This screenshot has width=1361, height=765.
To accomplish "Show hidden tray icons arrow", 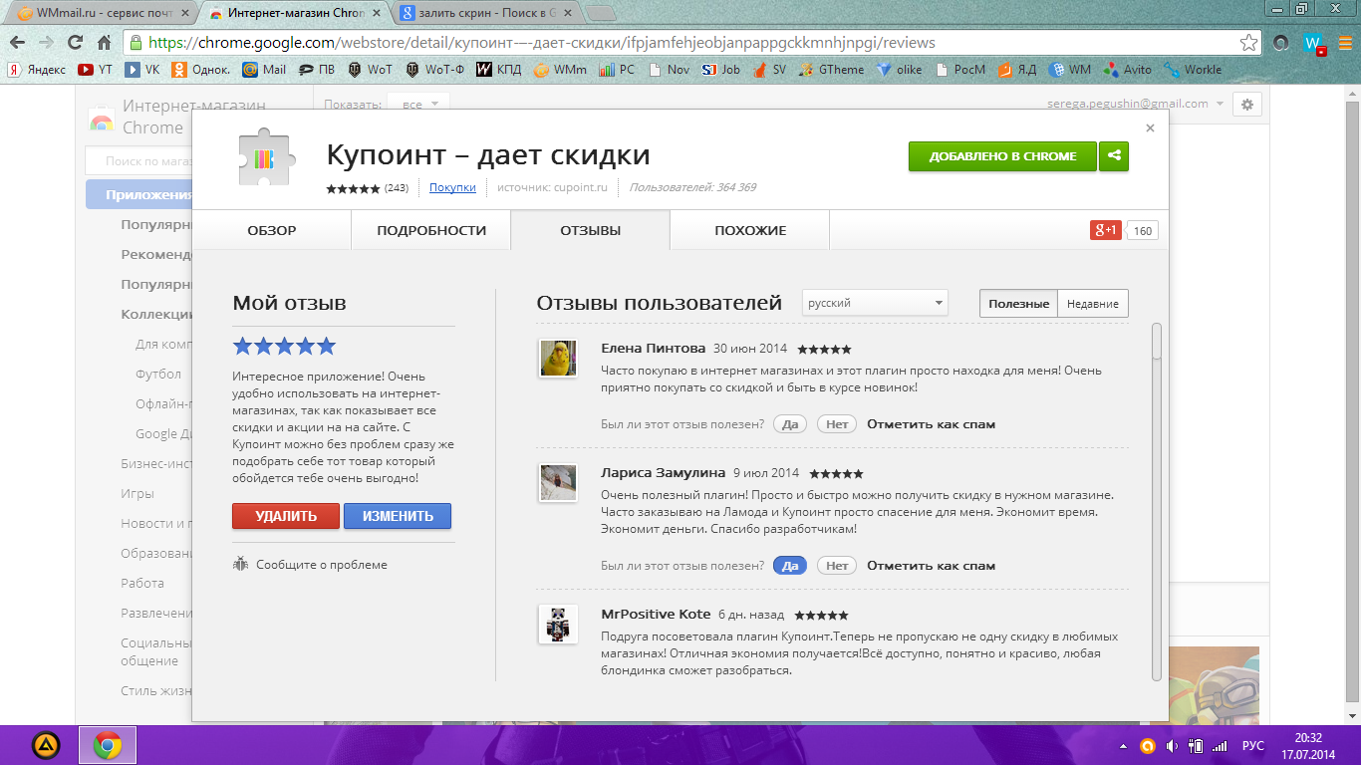I will pos(1125,746).
